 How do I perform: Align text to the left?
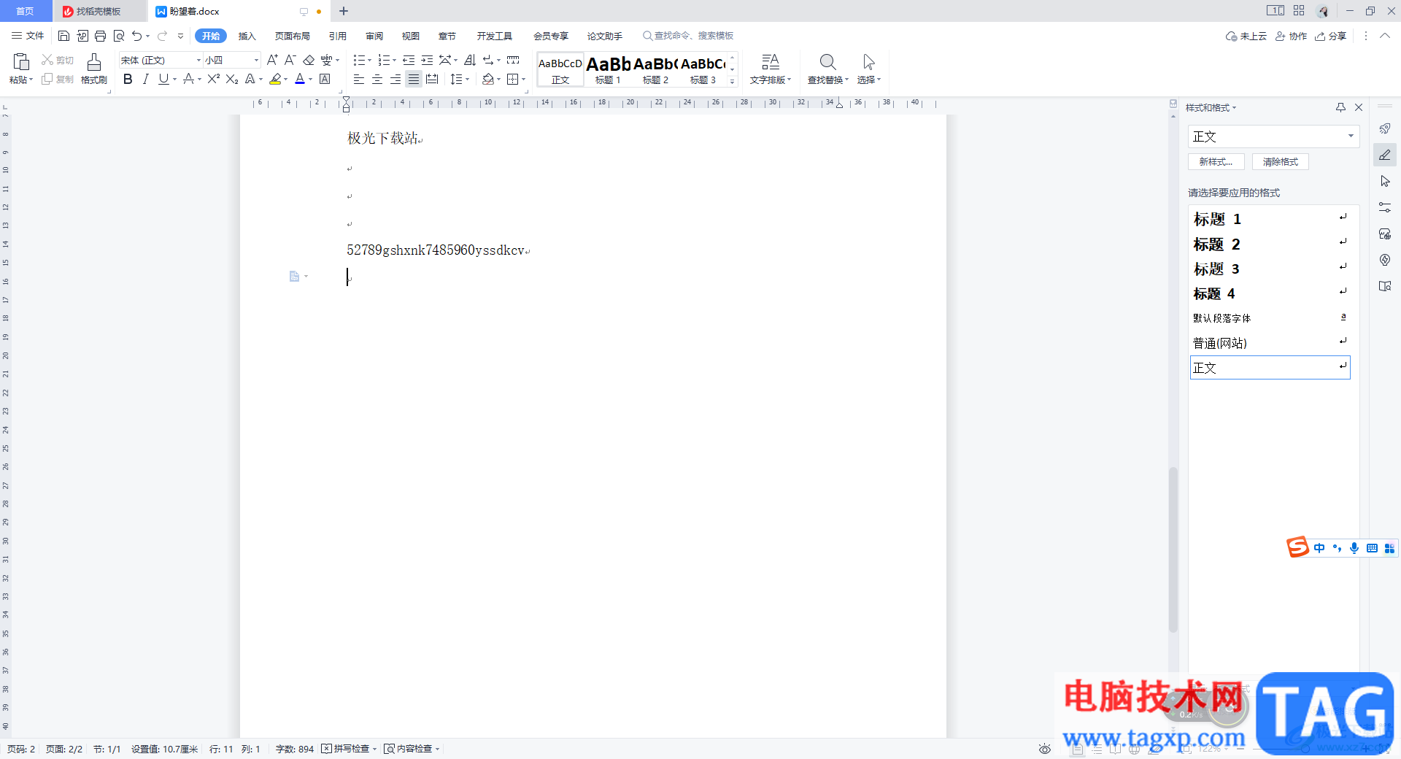click(x=358, y=79)
